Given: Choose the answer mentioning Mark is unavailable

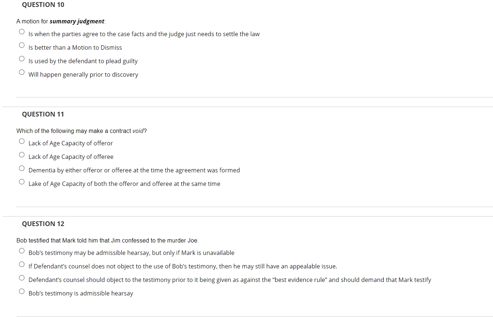Looking at the screenshot, I should click(22, 251).
